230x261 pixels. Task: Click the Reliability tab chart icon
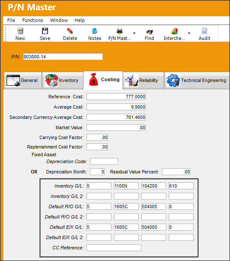[131, 80]
